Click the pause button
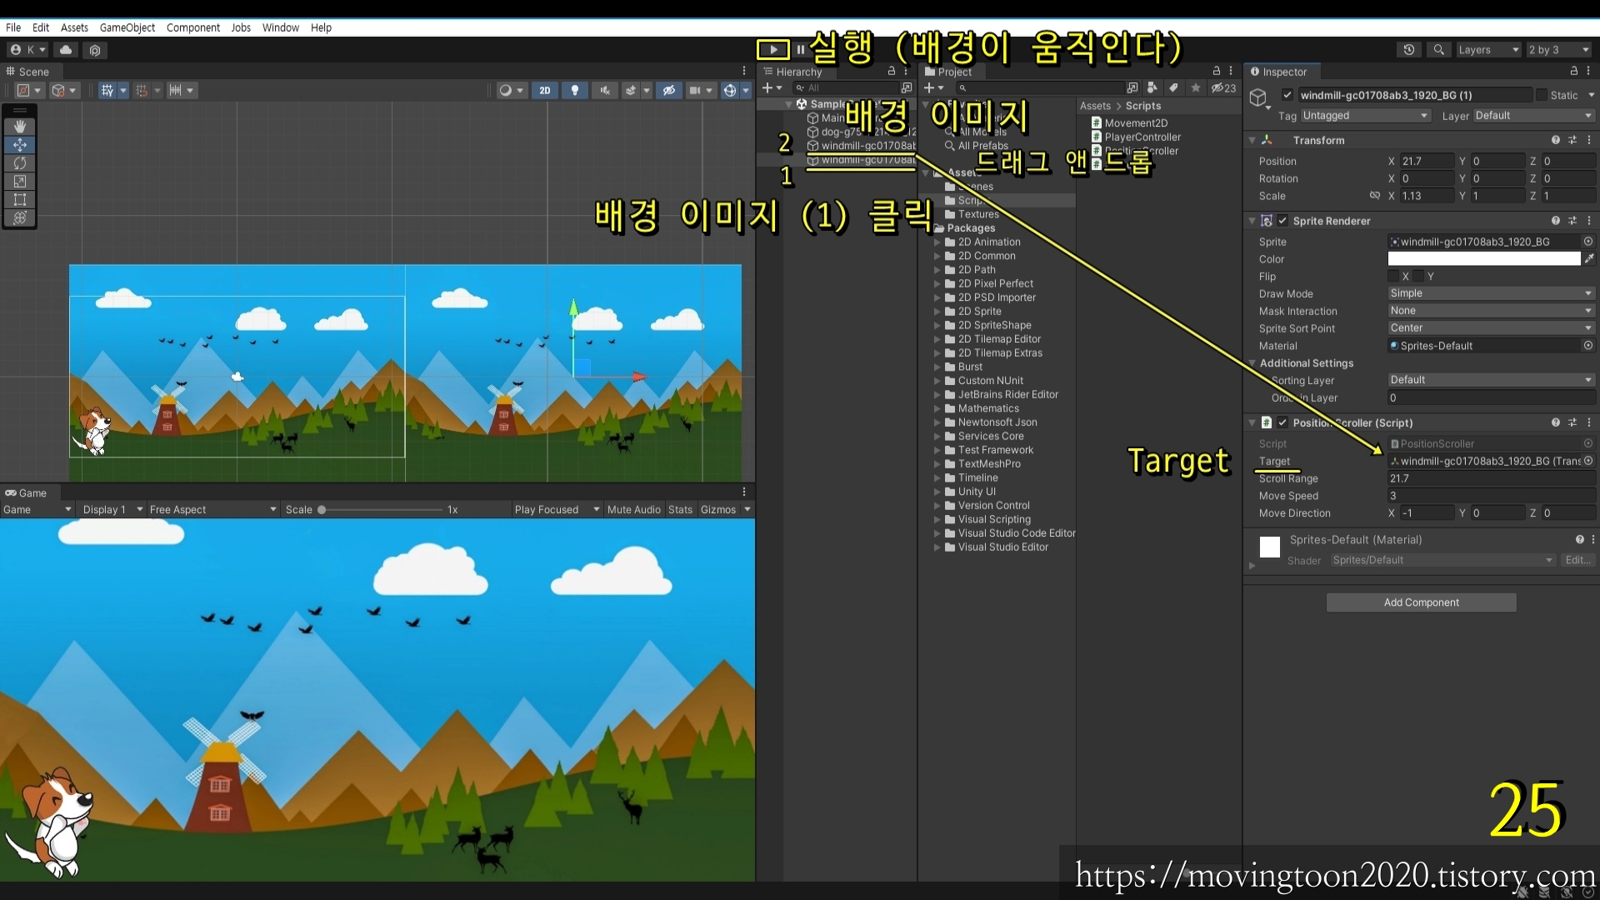This screenshot has height=900, width=1600. click(801, 50)
